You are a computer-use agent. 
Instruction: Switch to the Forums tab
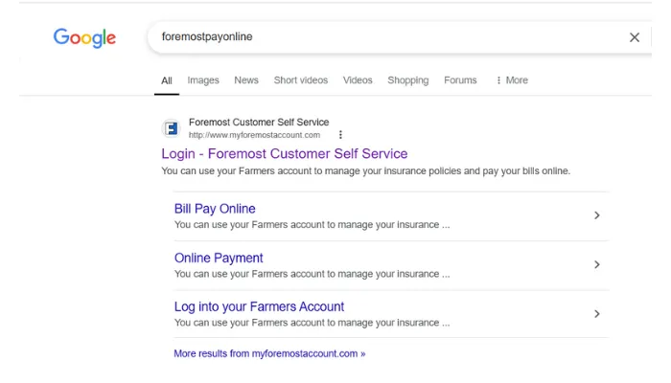click(460, 80)
